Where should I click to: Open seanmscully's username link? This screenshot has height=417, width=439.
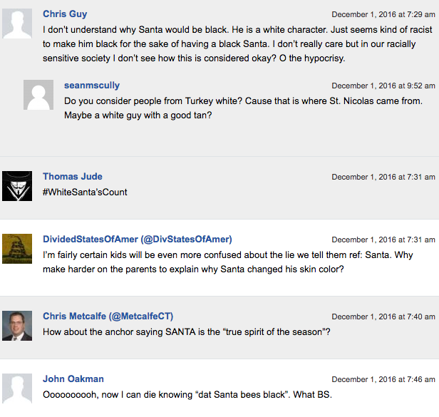coord(92,86)
